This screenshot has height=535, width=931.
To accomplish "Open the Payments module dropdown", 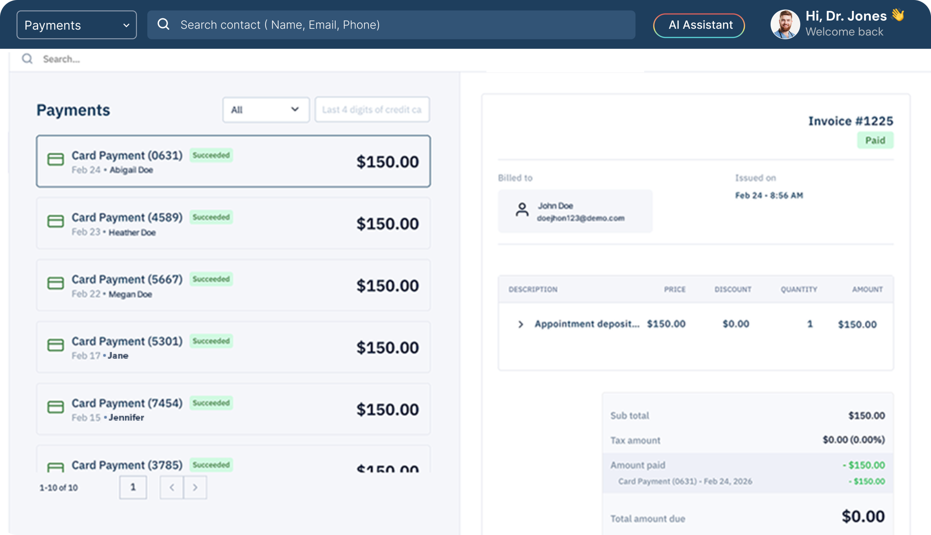I will [x=76, y=25].
